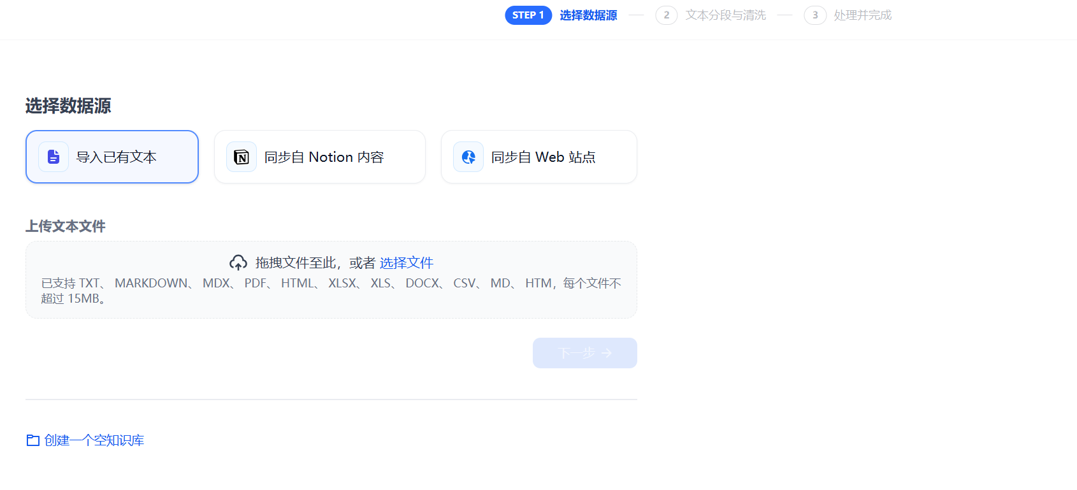
Task: Choose 同步自 Notion 内容 data source
Action: 320,157
